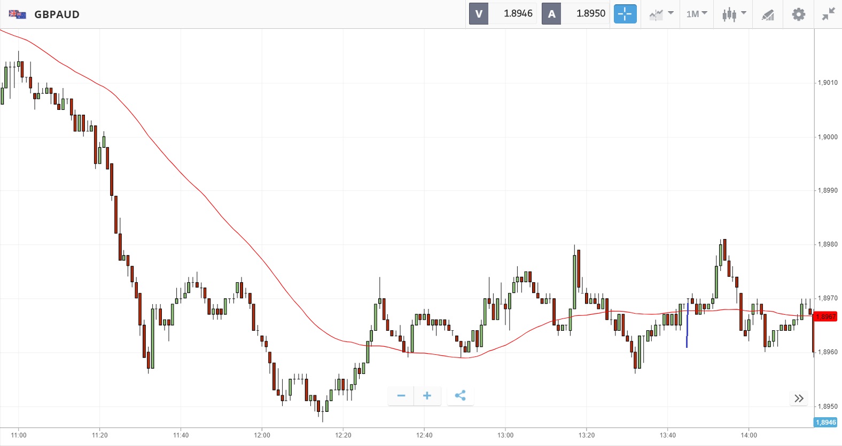The width and height of the screenshot is (842, 446).
Task: Click the 14:00 time axis label
Action: 749,435
